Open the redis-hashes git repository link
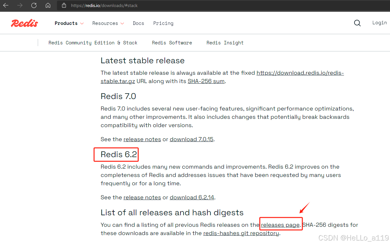This screenshot has height=244, width=390. [x=241, y=233]
